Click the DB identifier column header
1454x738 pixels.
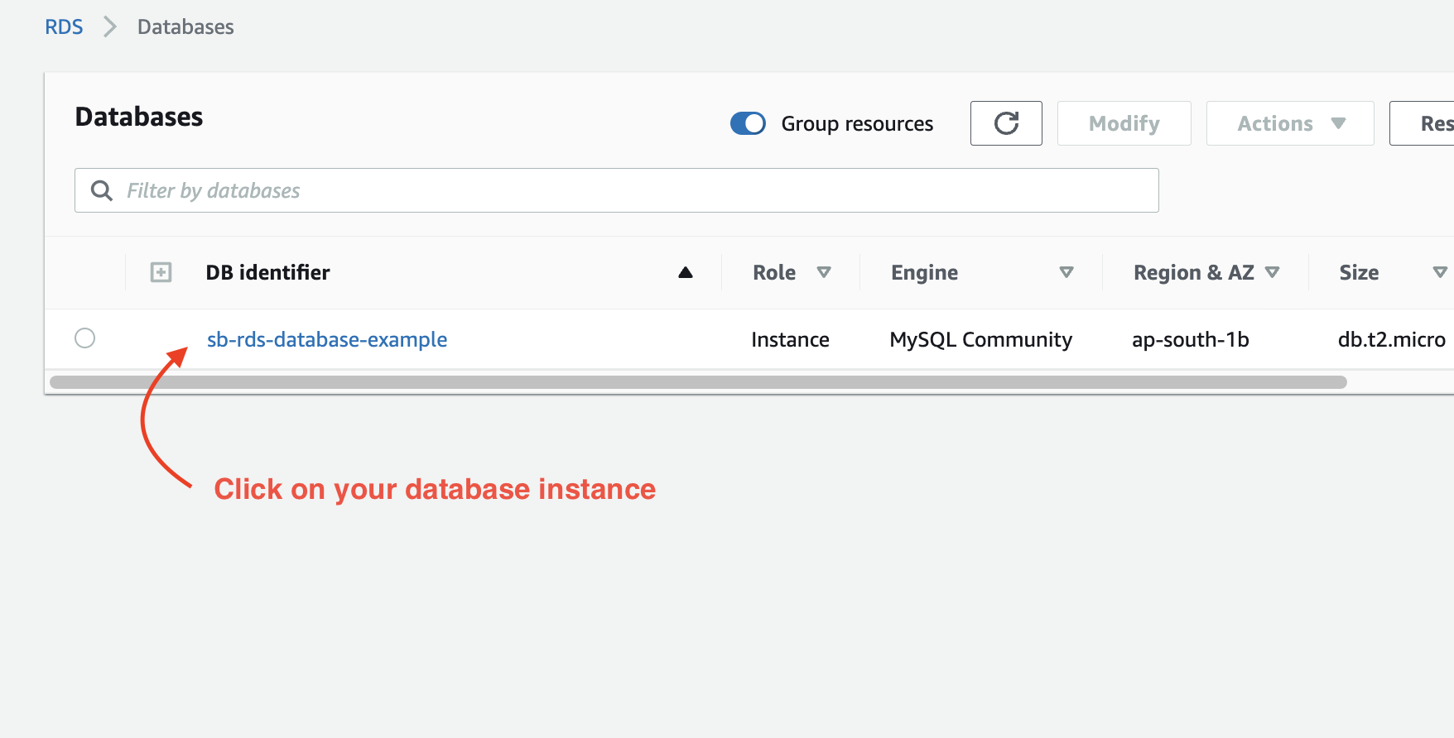(x=267, y=272)
